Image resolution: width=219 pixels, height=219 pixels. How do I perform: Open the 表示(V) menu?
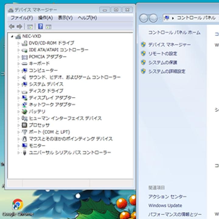click(x=65, y=18)
